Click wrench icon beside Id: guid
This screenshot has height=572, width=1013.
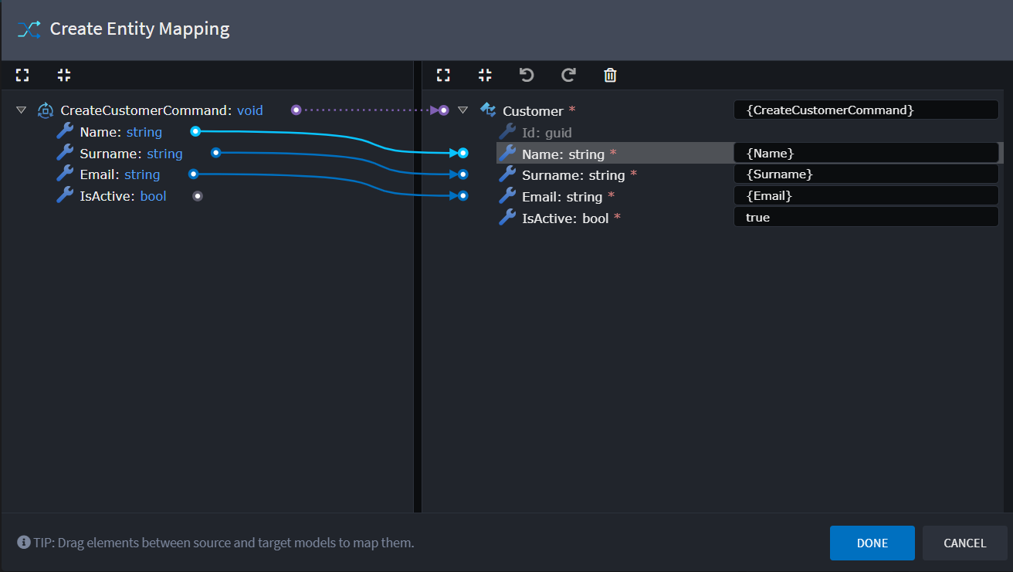[x=507, y=132]
